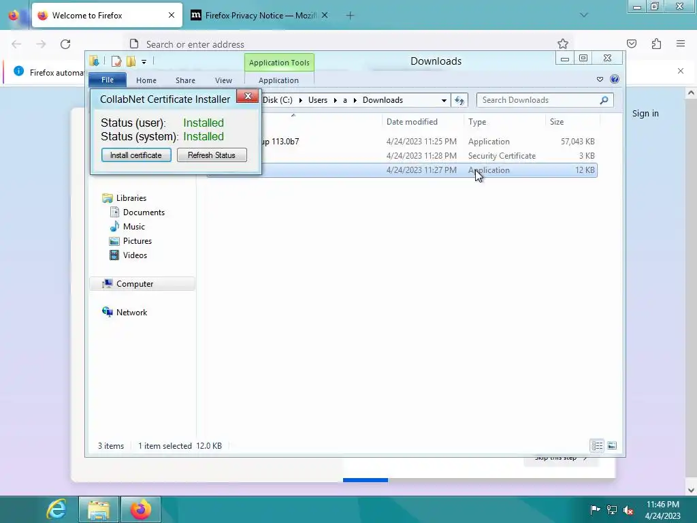
Task: Open Save to Pocket icon
Action: [x=632, y=44]
